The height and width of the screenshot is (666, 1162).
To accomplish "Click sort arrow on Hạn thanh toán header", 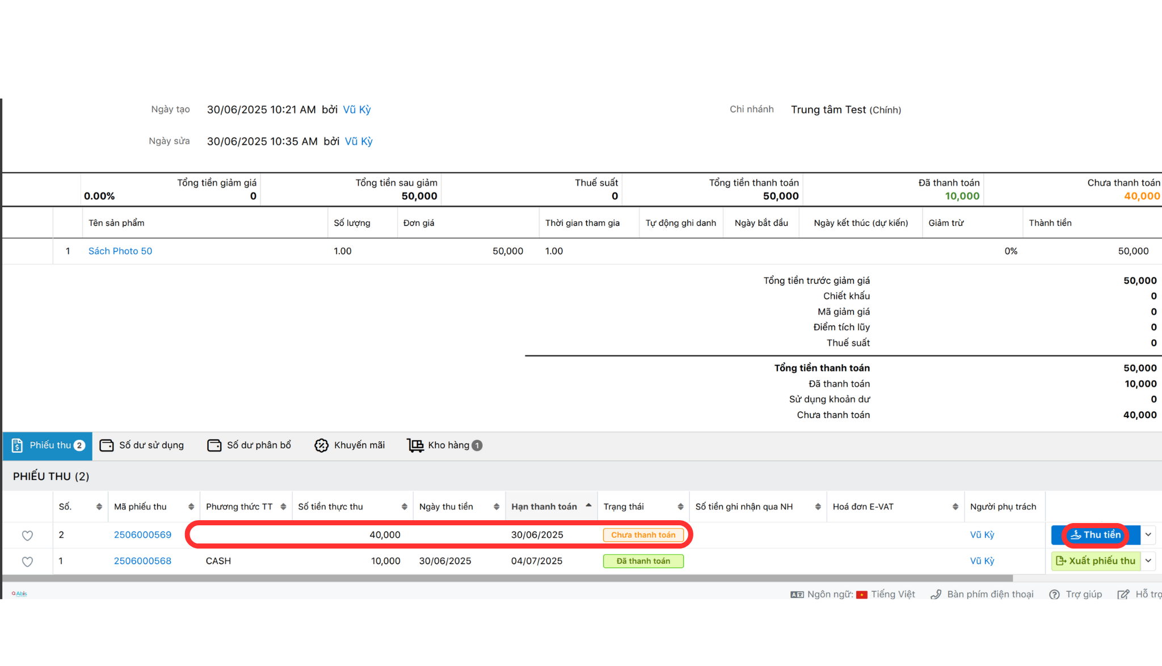I will (x=588, y=505).
